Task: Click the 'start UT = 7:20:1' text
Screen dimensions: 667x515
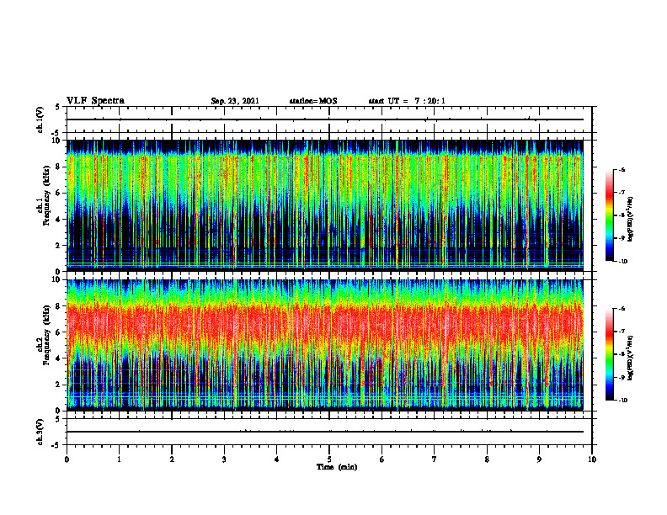Action: (x=407, y=101)
